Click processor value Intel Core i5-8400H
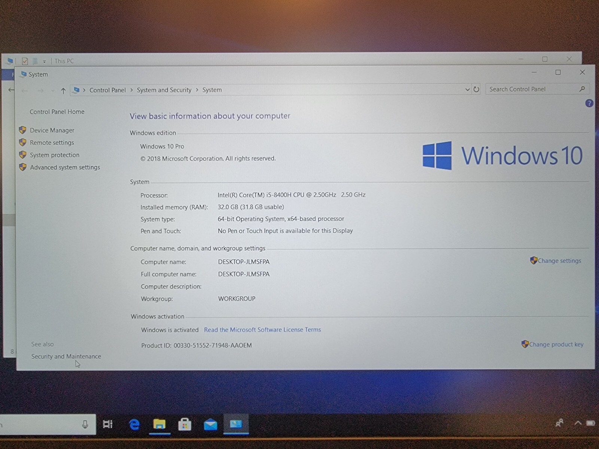The image size is (599, 449). pyautogui.click(x=291, y=195)
